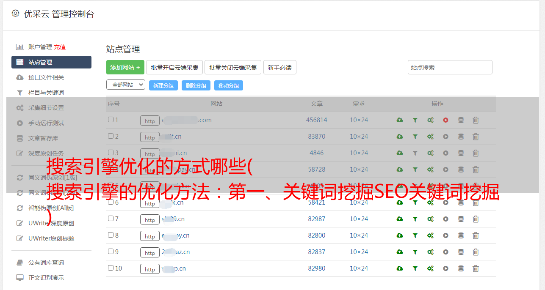Click database icon in the 82837 row
Image resolution: width=545 pixels, height=290 pixels.
coord(461,252)
